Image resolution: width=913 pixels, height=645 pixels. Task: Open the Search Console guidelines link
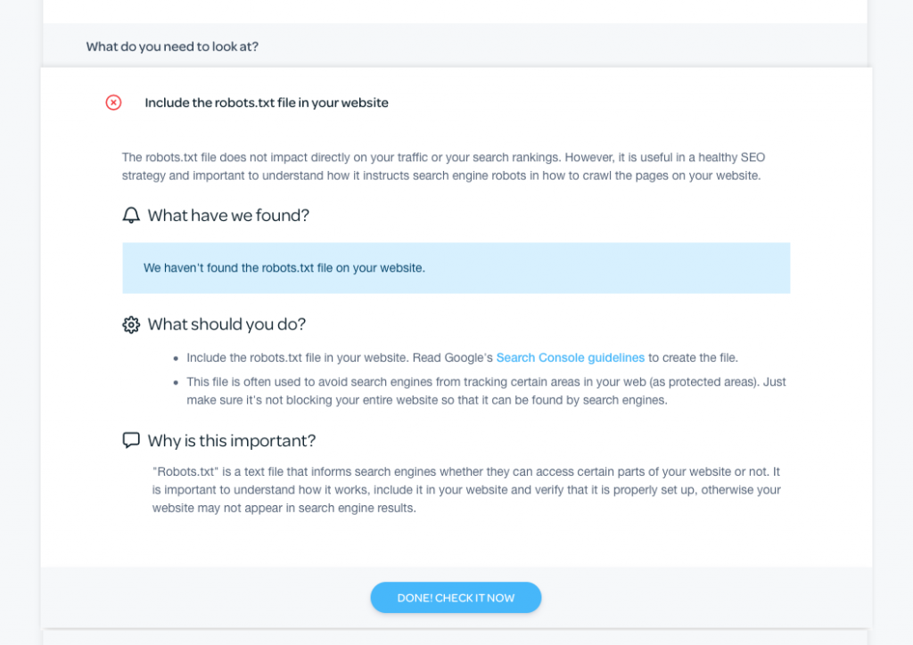tap(570, 358)
